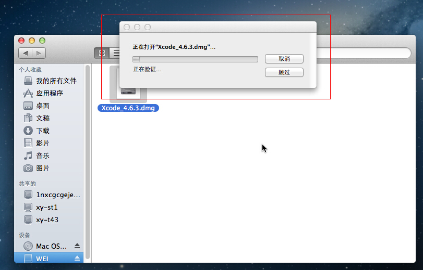
Task: Click the drive icon beside WEI
Action: click(28, 259)
